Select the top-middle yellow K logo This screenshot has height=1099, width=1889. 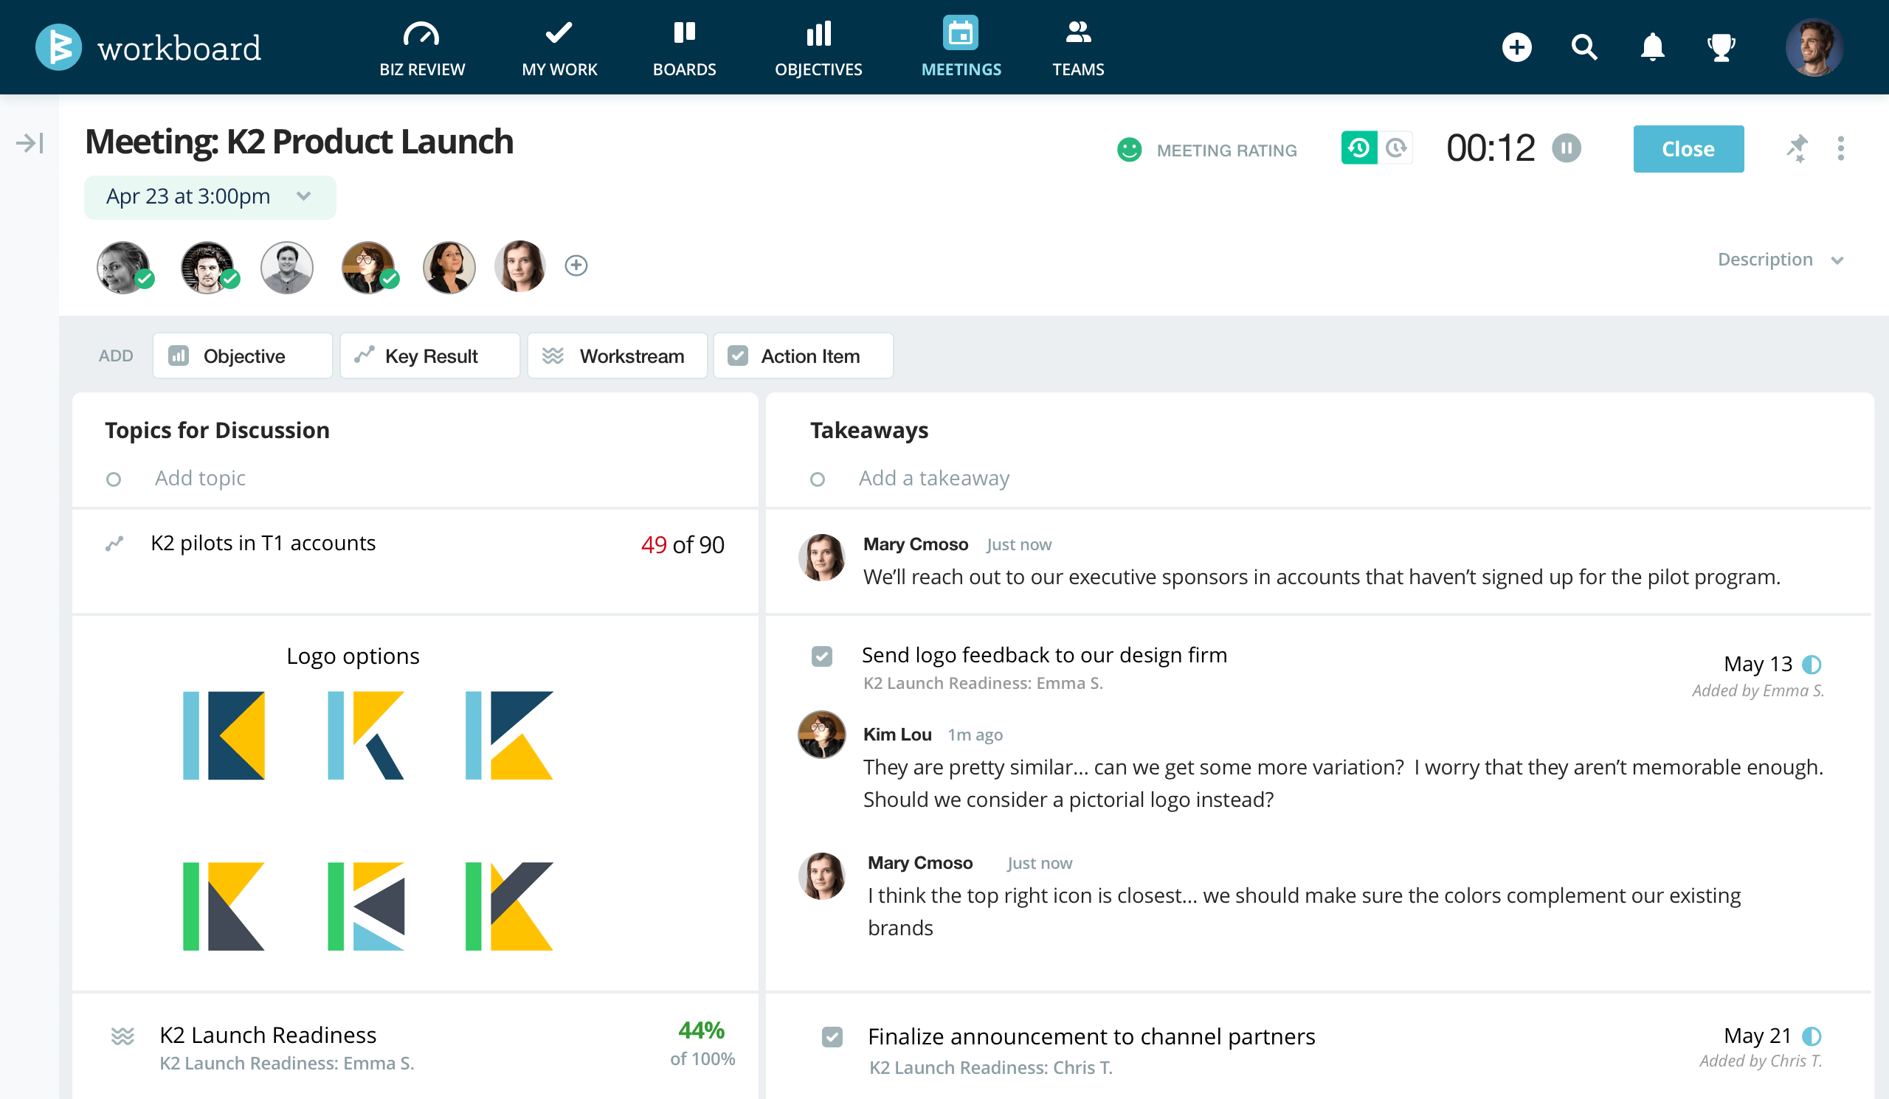click(366, 735)
